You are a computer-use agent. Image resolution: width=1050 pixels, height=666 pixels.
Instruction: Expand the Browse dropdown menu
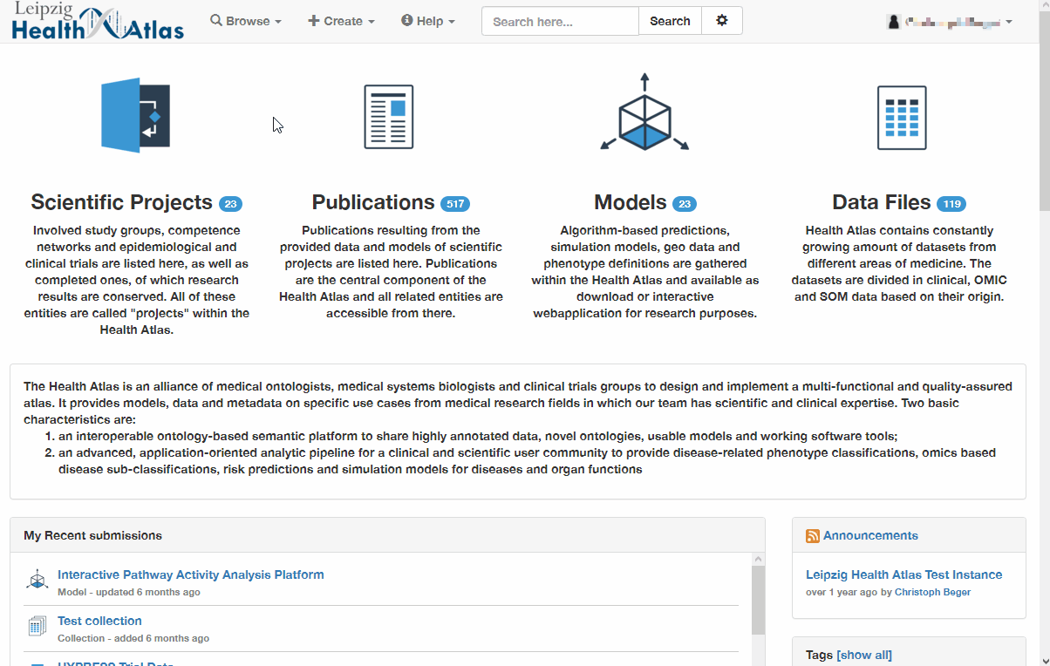[246, 21]
